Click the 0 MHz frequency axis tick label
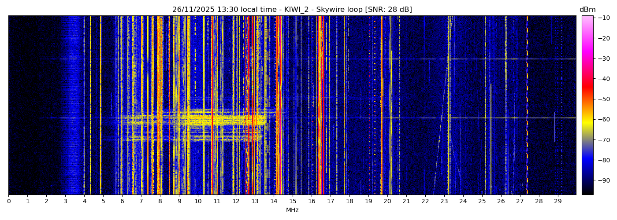The height and width of the screenshot is (220, 617). [8, 202]
